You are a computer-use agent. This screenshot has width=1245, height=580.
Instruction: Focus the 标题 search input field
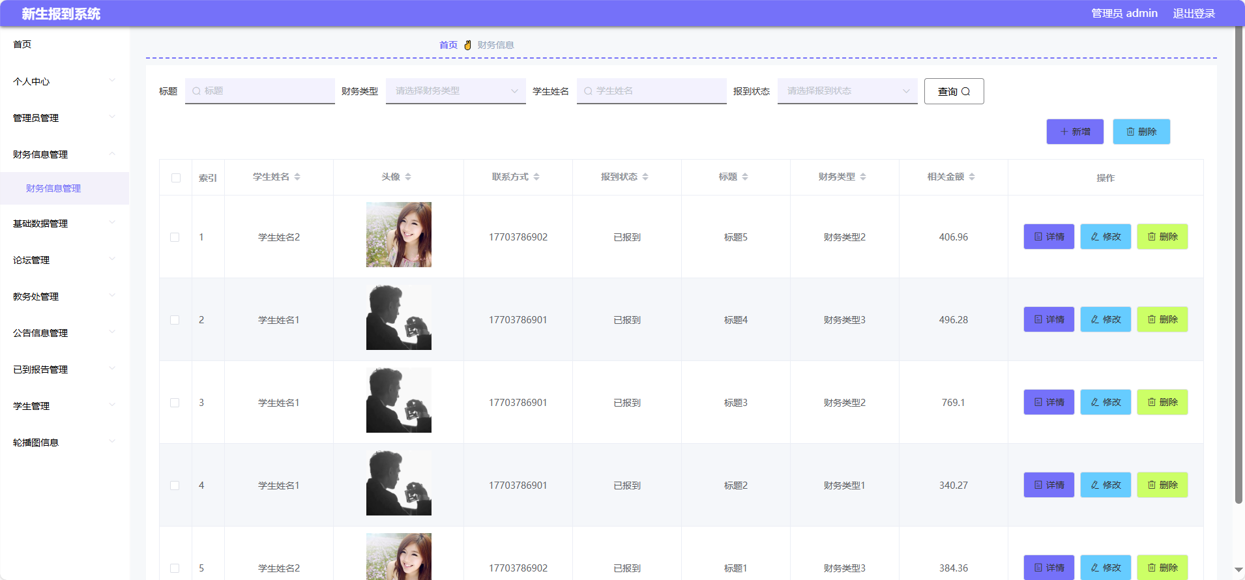click(x=260, y=91)
